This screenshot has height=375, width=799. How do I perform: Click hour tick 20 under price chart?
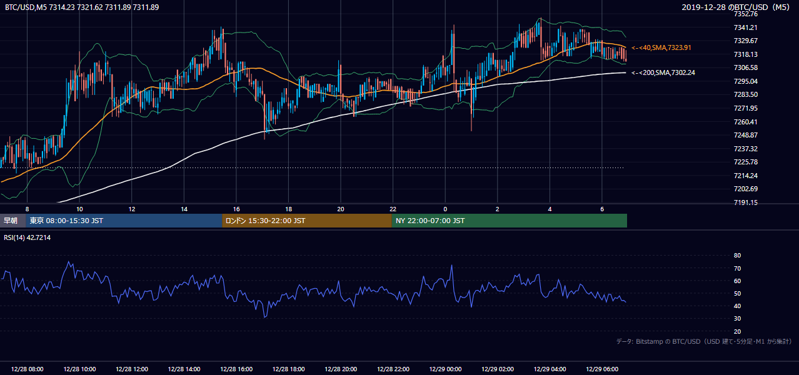pyautogui.click(x=341, y=209)
